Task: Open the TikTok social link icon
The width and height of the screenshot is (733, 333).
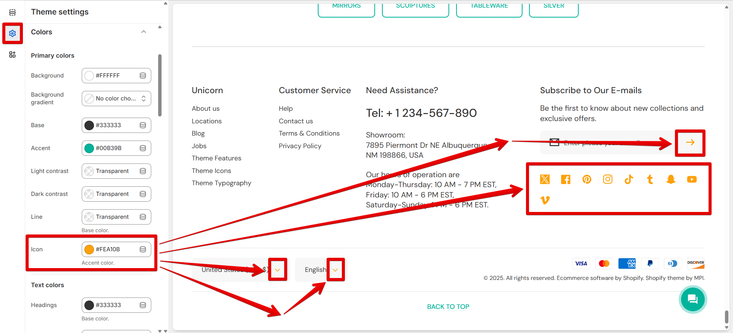Action: tap(629, 179)
